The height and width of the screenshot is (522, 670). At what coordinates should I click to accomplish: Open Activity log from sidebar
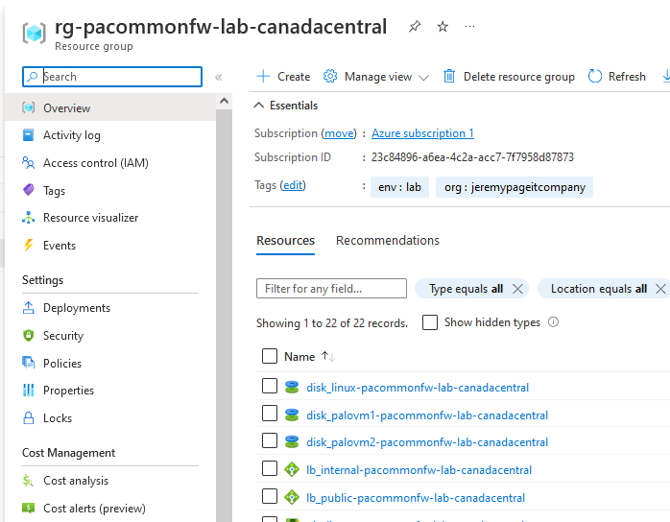(x=71, y=135)
